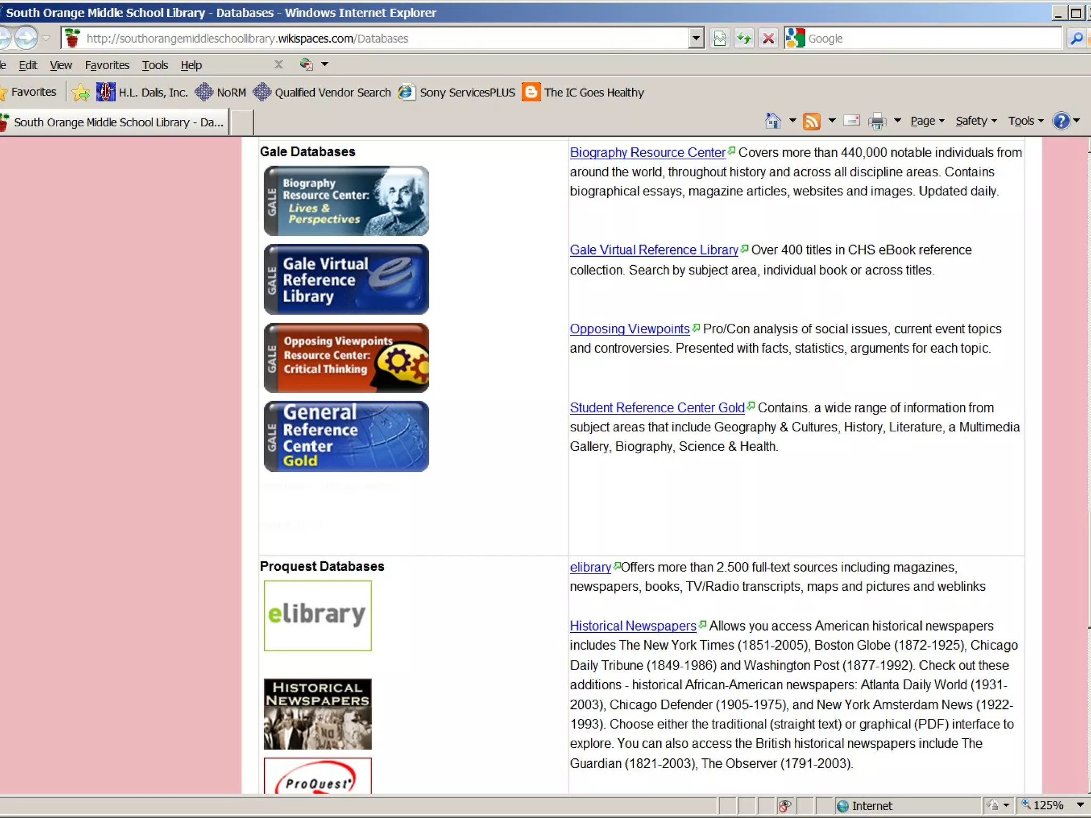Viewport: 1091px width, 818px height.
Task: Open the Tools menu in menu bar
Action: tap(154, 65)
